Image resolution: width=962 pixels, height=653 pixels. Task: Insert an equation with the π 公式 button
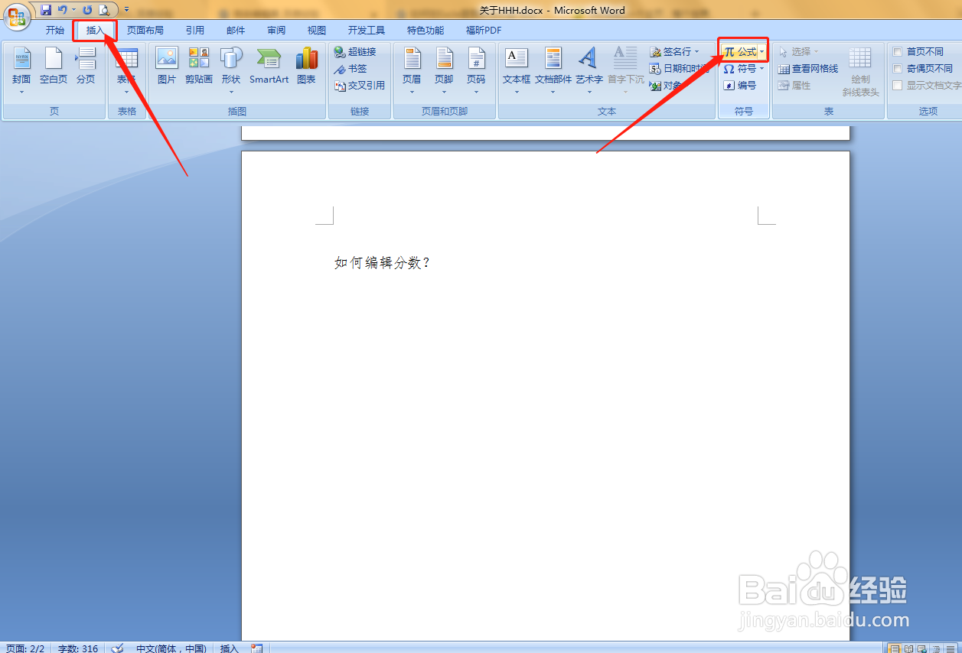click(739, 52)
